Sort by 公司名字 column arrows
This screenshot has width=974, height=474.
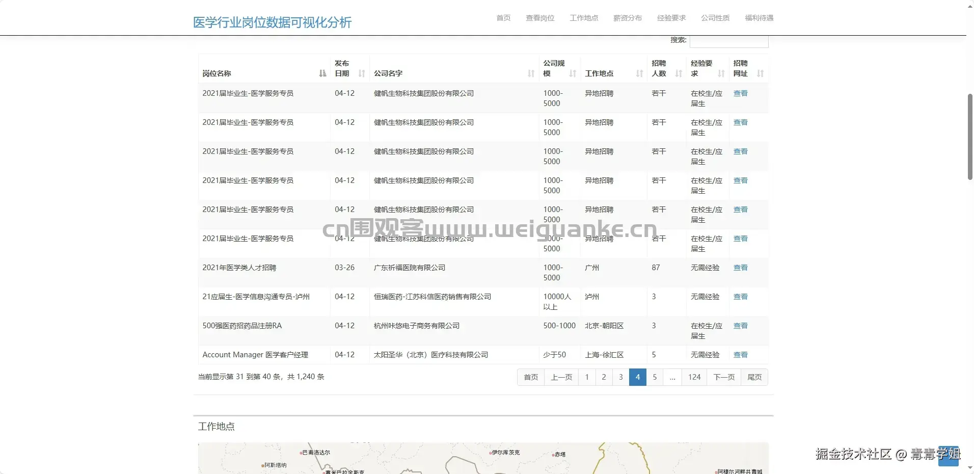(x=531, y=73)
